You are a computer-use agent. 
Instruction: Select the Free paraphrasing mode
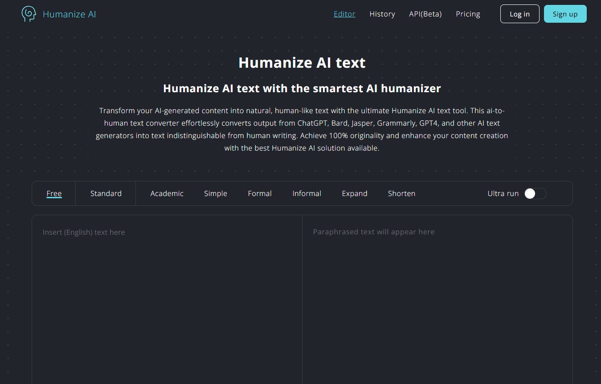(x=54, y=193)
